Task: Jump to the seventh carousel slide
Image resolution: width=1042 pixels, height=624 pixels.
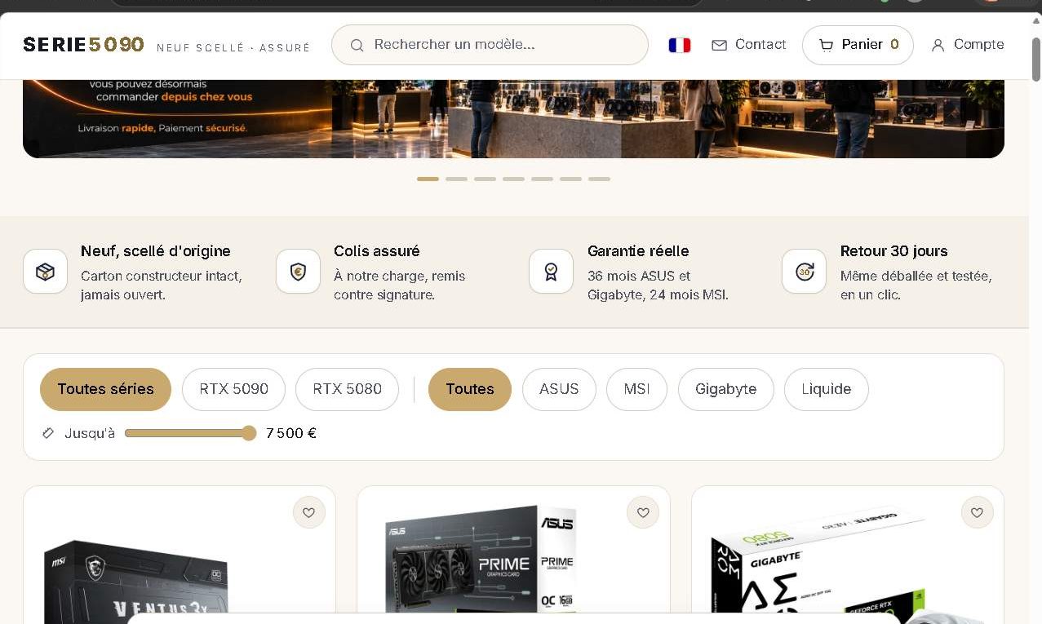Action: tap(599, 179)
